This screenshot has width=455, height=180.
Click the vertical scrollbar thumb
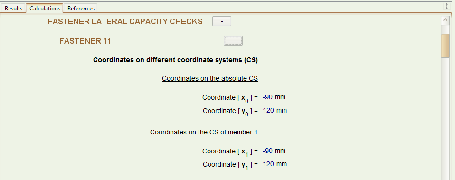tap(445, 46)
